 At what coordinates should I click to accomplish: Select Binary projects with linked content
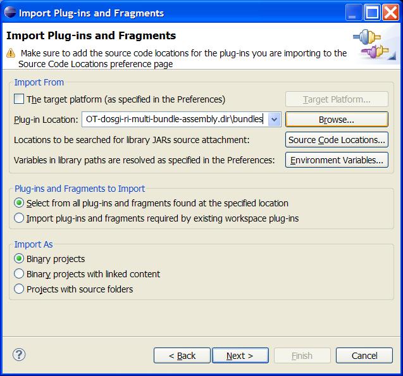19,274
